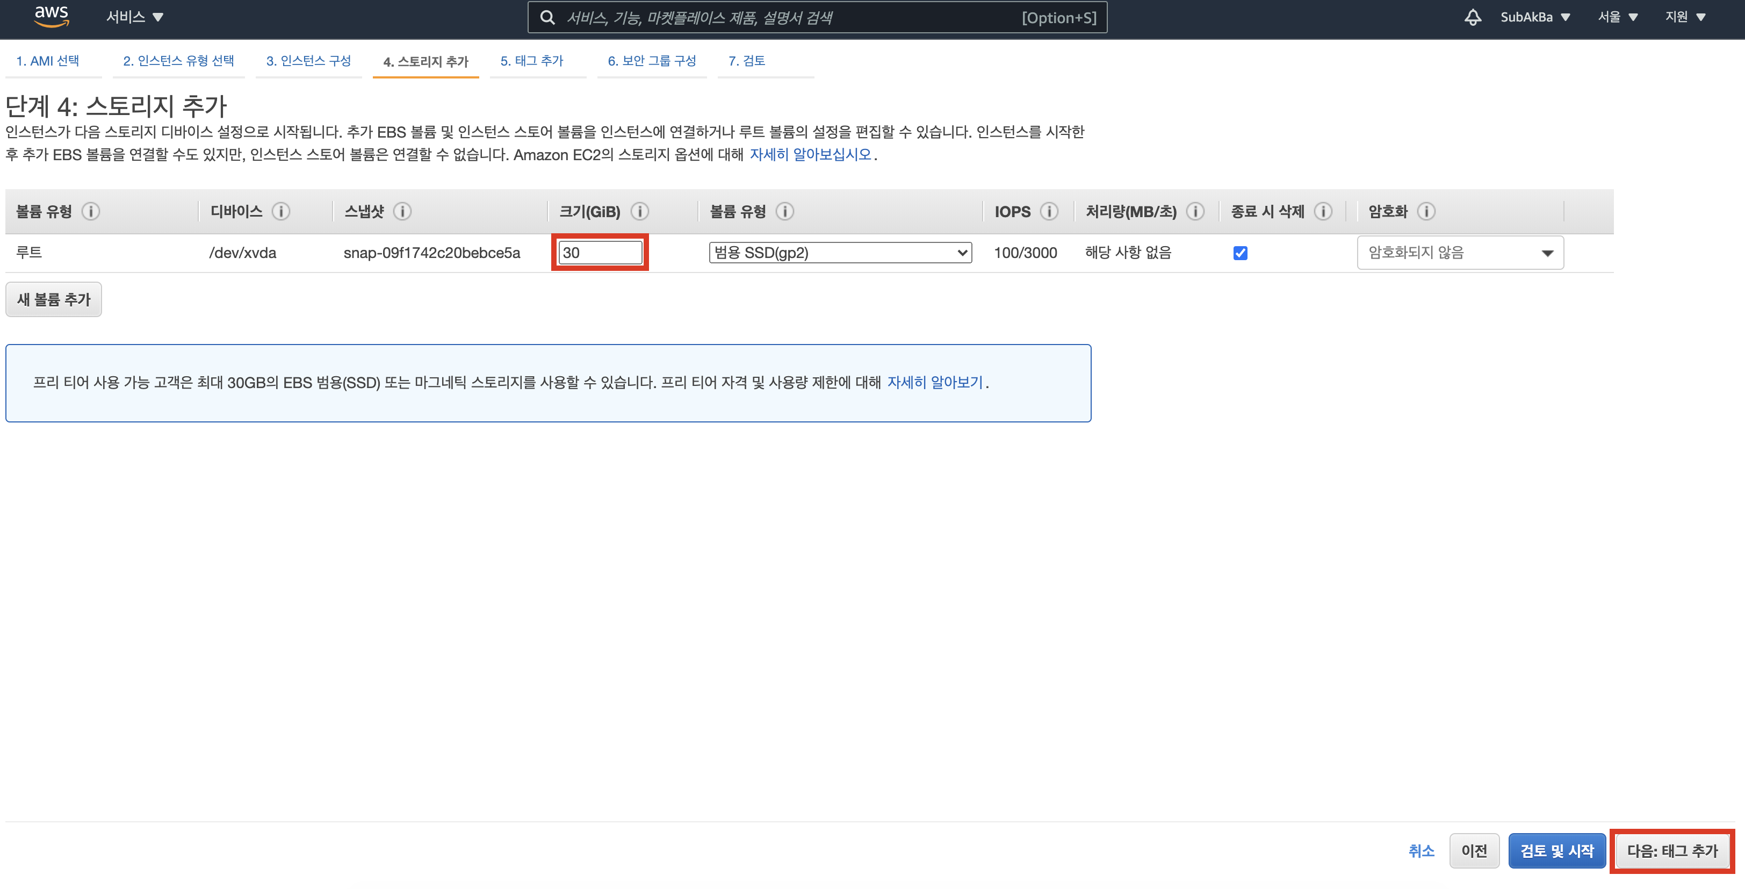Open the 범용 SSD(gp2) volume type dropdown
1745x889 pixels.
coord(840,253)
